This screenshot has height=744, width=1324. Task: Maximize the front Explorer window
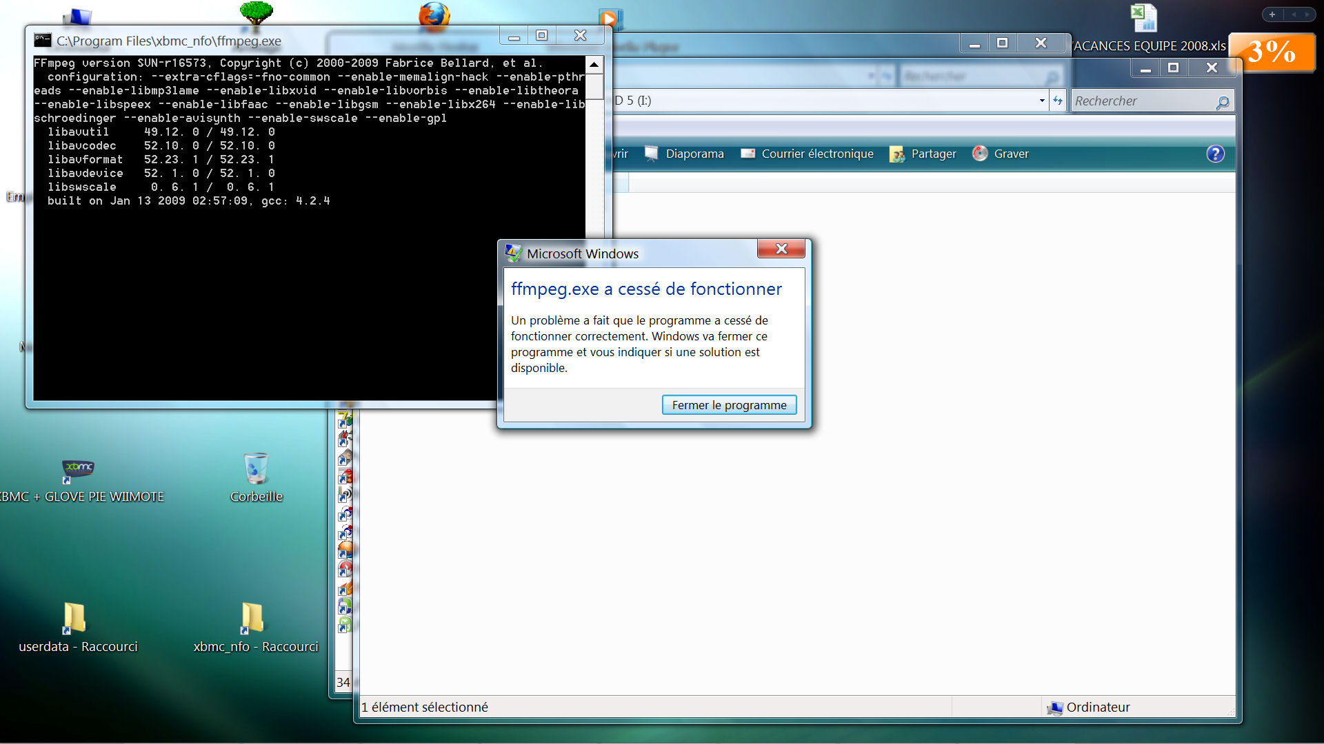coord(1173,68)
